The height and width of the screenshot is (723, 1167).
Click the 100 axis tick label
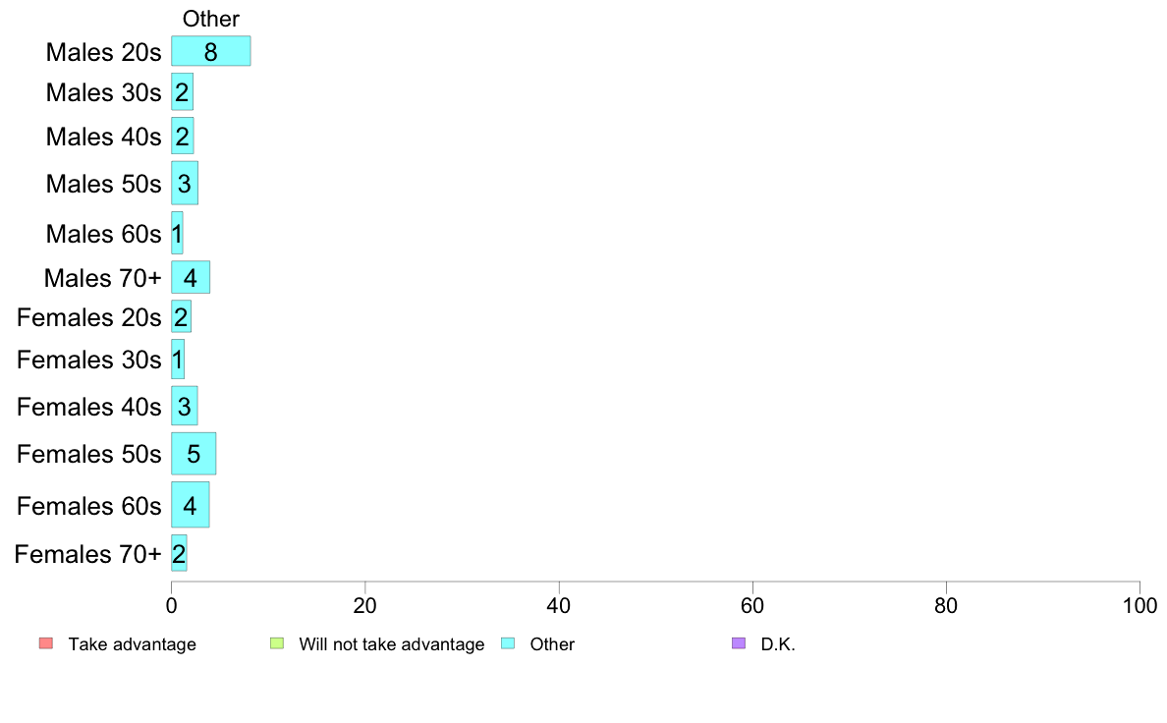coord(1139,606)
